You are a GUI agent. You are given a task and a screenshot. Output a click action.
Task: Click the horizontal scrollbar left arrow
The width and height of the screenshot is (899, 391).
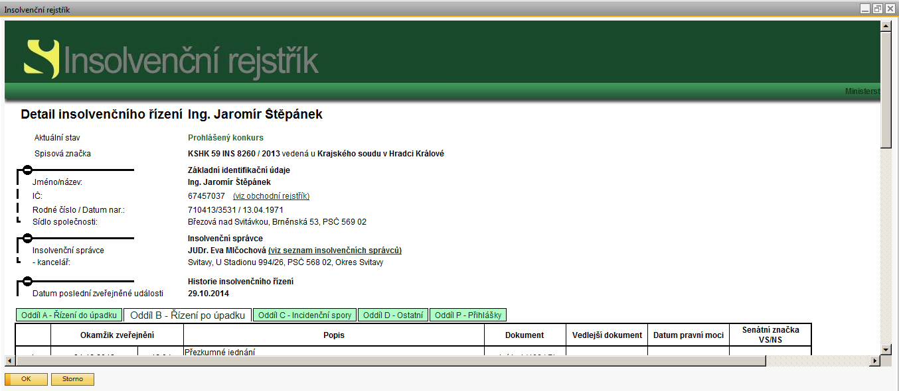(x=10, y=361)
